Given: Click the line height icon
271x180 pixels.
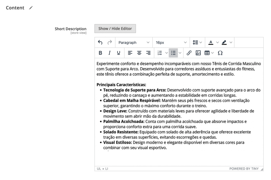Looking at the screenshot, I should point(195,42).
